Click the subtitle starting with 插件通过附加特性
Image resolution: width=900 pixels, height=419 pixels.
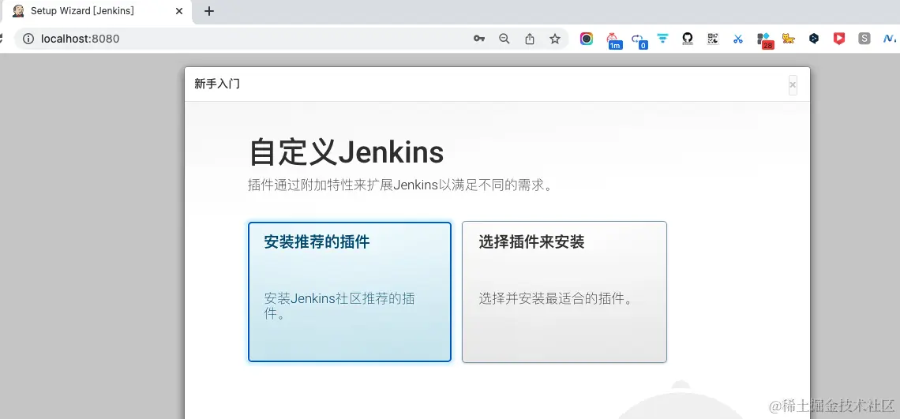pos(400,185)
